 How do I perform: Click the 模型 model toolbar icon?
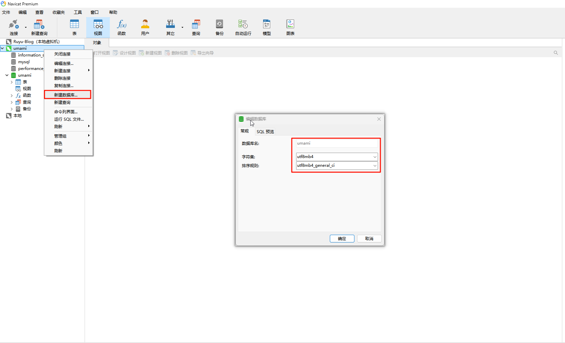click(x=266, y=27)
